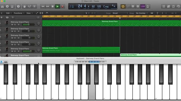The width and height of the screenshot is (181, 101).
Task: Open Smart Controls knob icon
Action: pos(25,6)
